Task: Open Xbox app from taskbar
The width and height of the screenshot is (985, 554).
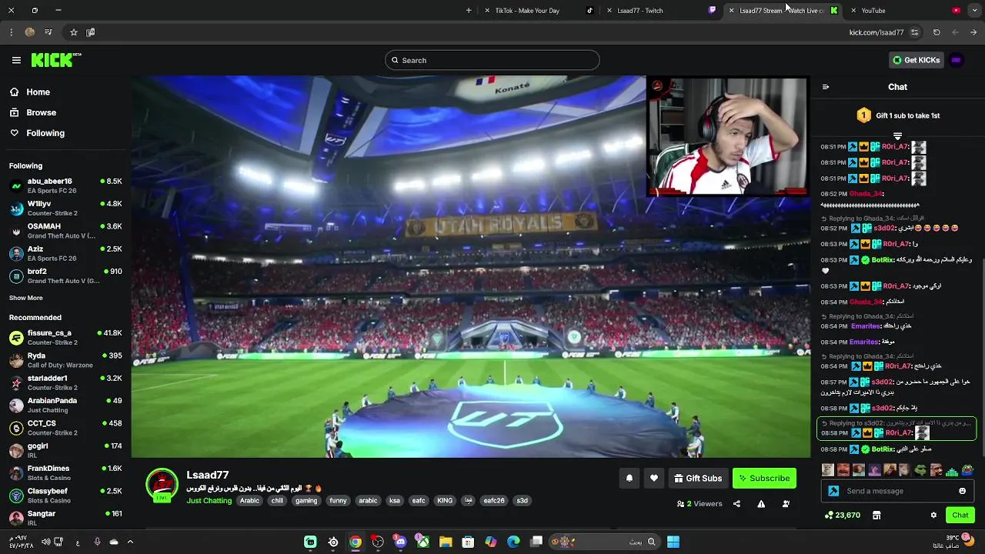Action: [x=422, y=542]
